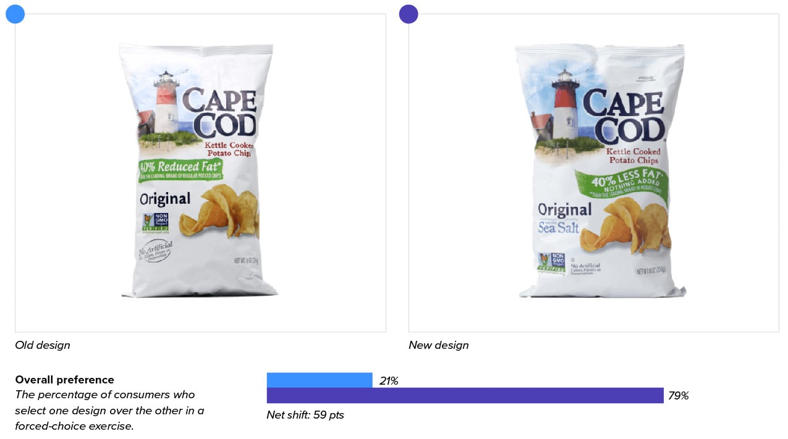Click the forced-choice exercise description text
Screen dimensions: 788x439
(109, 410)
